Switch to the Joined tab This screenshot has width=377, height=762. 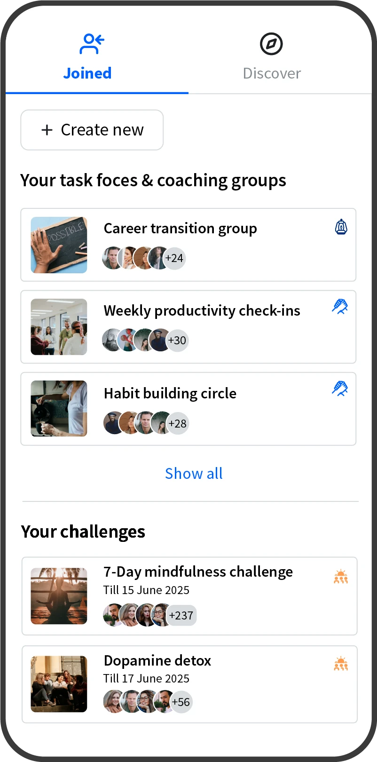87,73
